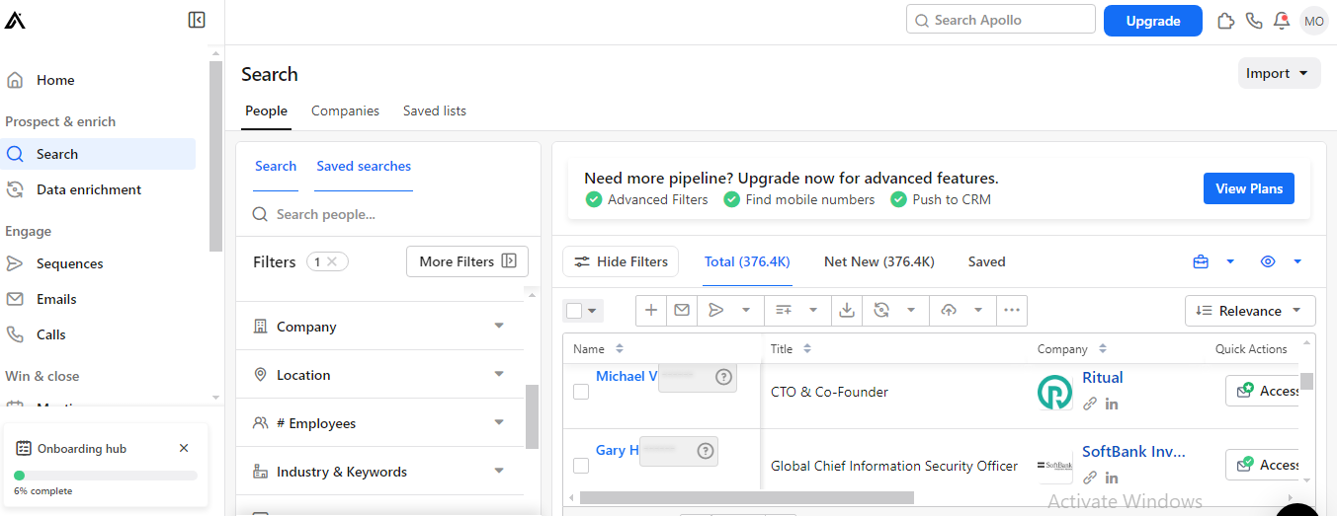Close the Onboarding hub card
This screenshot has height=516, width=1337.
pos(184,448)
